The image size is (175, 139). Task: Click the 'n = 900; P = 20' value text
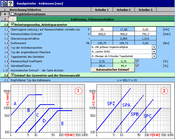pyautogui.click(x=127, y=80)
